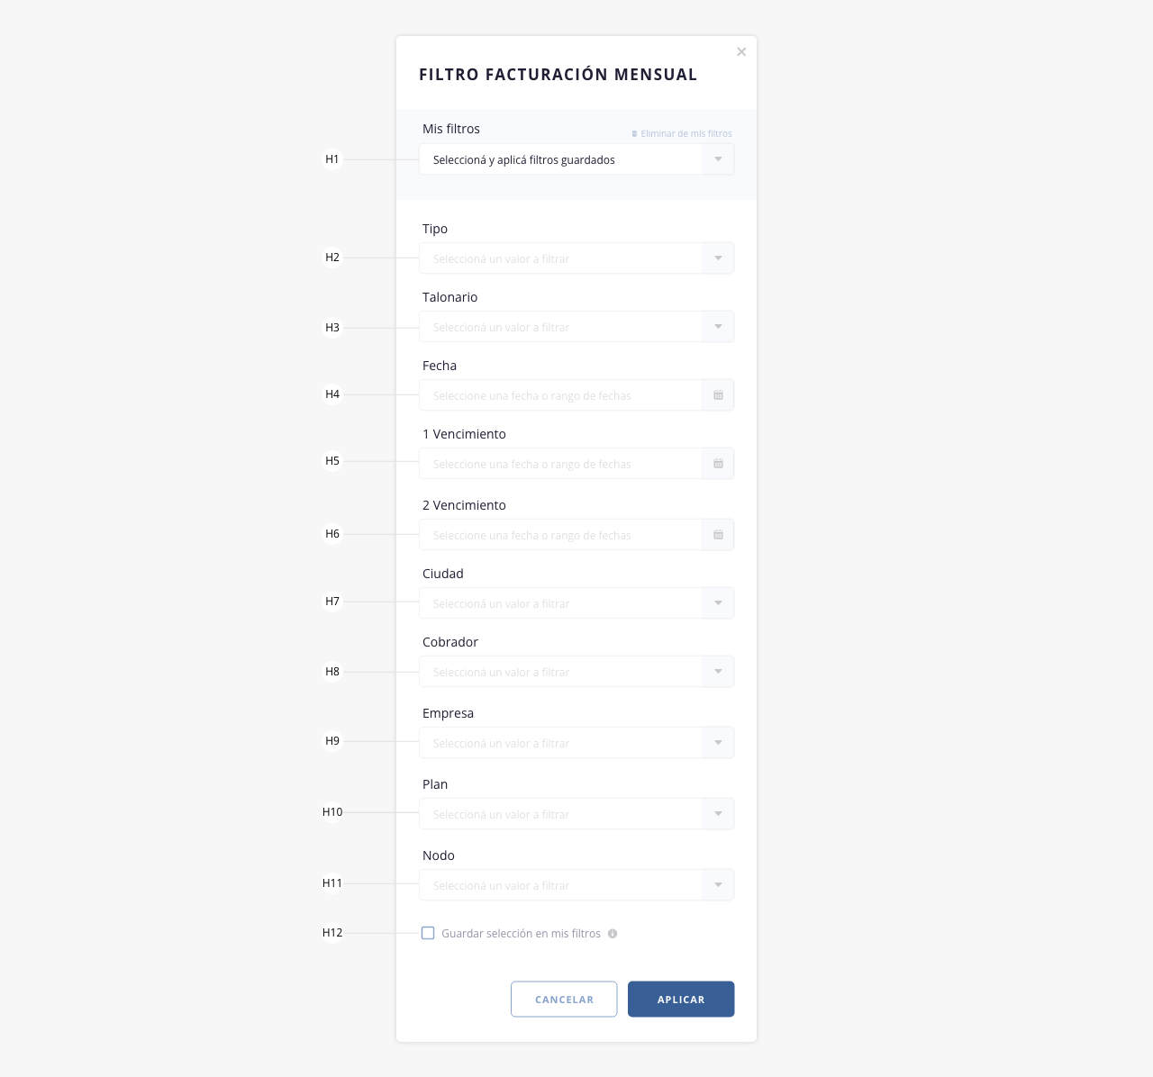
Task: Click the CANCELAR button
Action: click(x=564, y=1000)
